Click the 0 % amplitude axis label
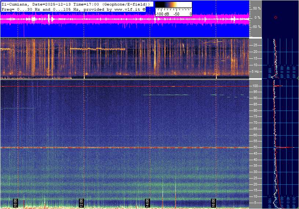 coord(257,17)
